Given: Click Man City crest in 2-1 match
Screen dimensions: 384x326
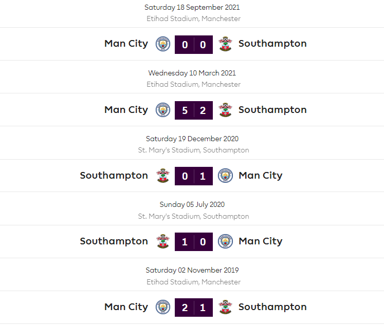Looking at the screenshot, I should (x=163, y=307).
